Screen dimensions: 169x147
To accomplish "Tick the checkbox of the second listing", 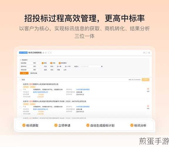I will (20, 107).
